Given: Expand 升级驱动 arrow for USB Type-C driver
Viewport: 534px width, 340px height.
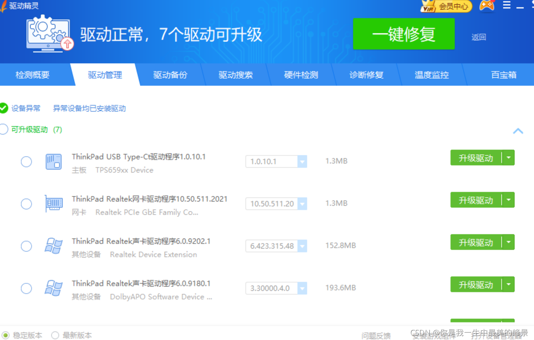Looking at the screenshot, I should click(x=509, y=158).
